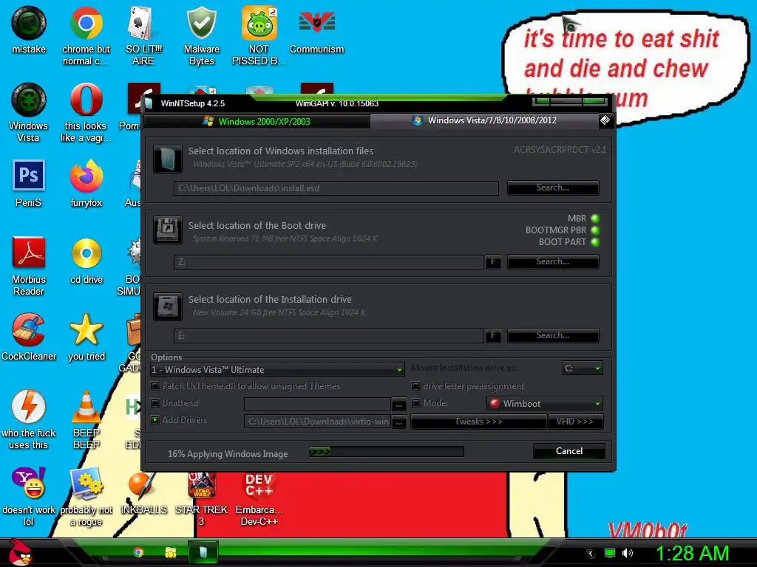Enable the Mode checkbox
The width and height of the screenshot is (757, 567).
point(415,402)
